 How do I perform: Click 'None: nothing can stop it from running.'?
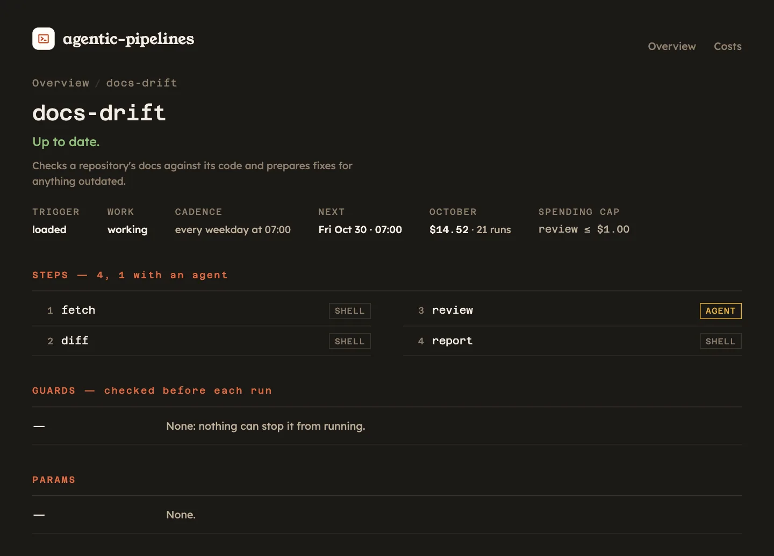266,426
